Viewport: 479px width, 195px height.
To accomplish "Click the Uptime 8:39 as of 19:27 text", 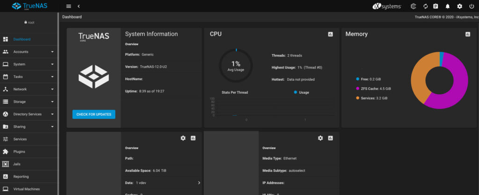I will [145, 91].
